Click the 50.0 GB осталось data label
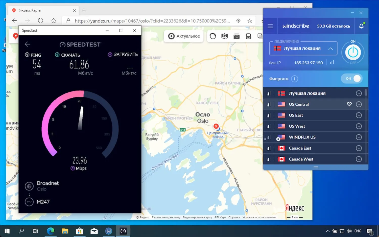The height and width of the screenshot is (237, 379). pos(334,26)
